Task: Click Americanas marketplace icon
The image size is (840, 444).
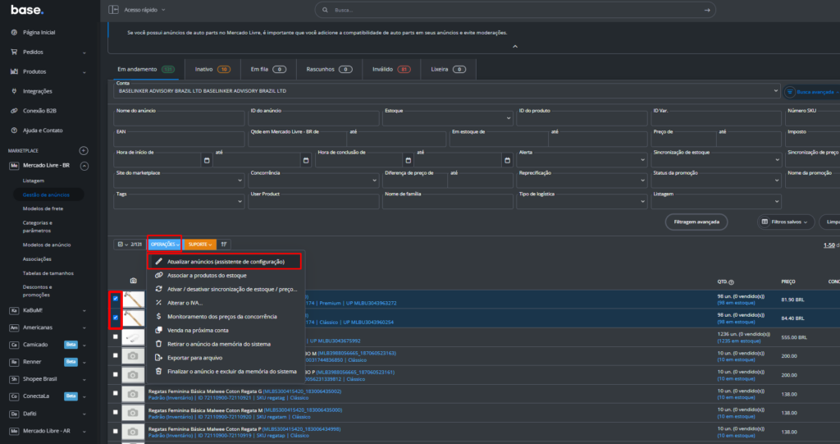Action: (x=14, y=327)
